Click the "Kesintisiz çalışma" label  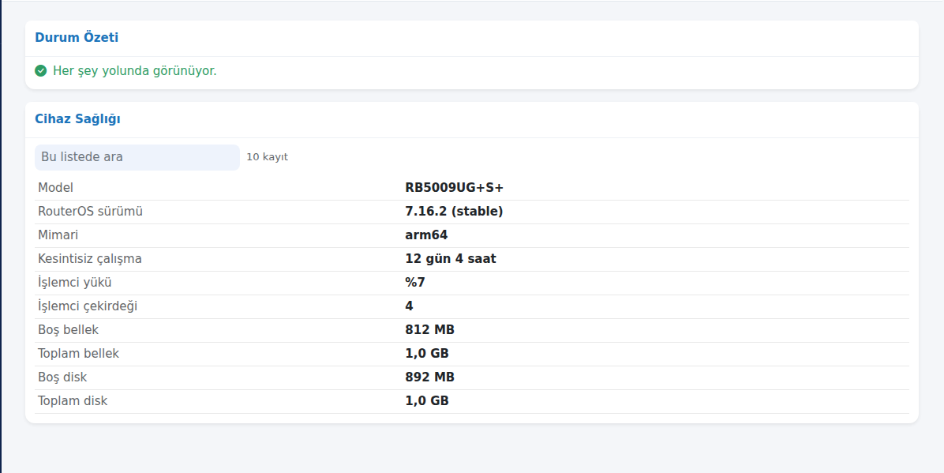(90, 259)
